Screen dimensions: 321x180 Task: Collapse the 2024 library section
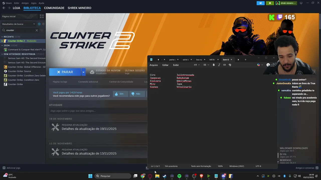click(2, 45)
